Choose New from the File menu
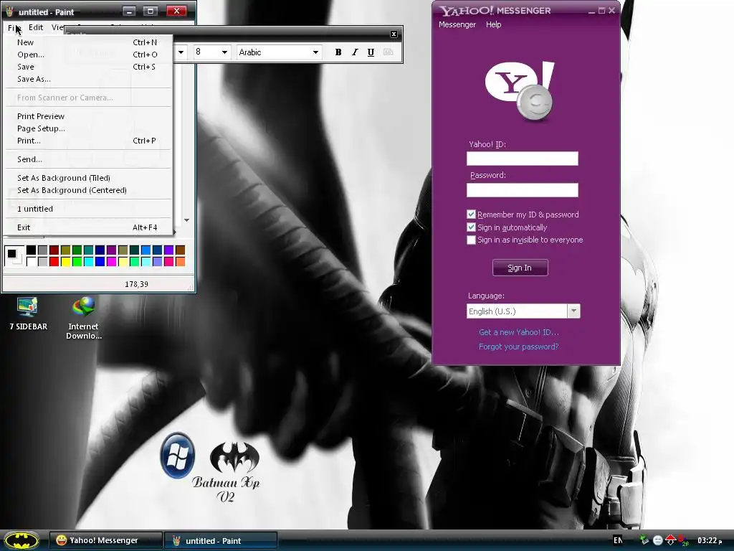The height and width of the screenshot is (551, 734). pyautogui.click(x=88, y=42)
